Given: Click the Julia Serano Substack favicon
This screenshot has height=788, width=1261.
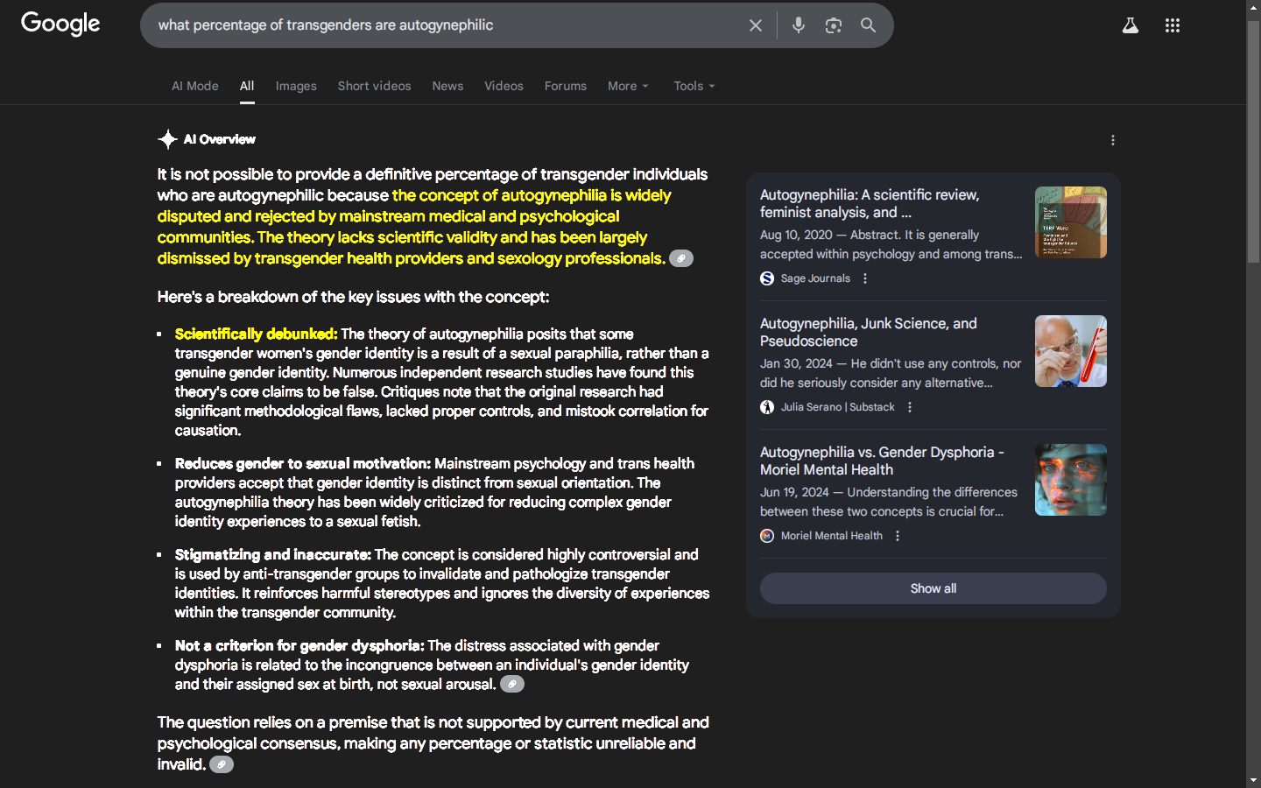Looking at the screenshot, I should (767, 407).
